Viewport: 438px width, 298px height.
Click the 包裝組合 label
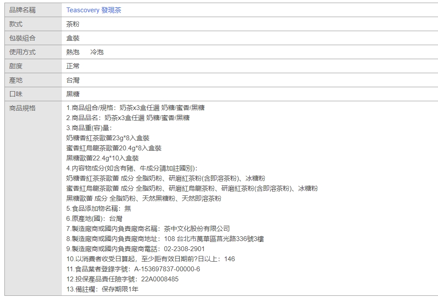[x=22, y=38]
